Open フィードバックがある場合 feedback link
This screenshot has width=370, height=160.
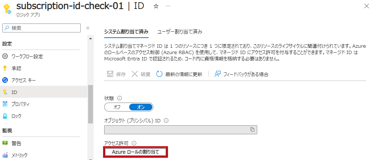tap(242, 74)
